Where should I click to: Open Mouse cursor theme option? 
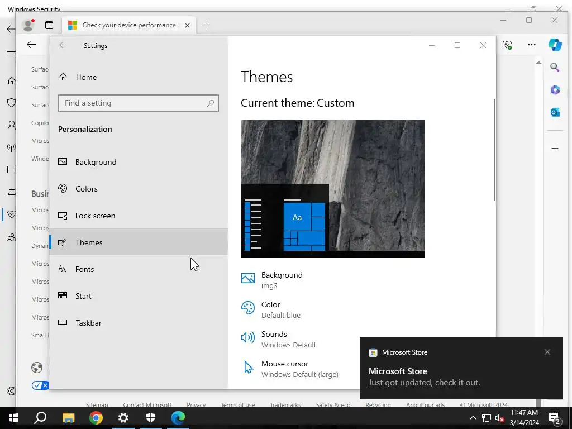290,369
